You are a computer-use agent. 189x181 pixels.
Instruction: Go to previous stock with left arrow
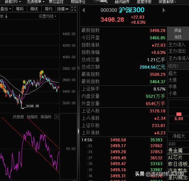click(x=84, y=10)
